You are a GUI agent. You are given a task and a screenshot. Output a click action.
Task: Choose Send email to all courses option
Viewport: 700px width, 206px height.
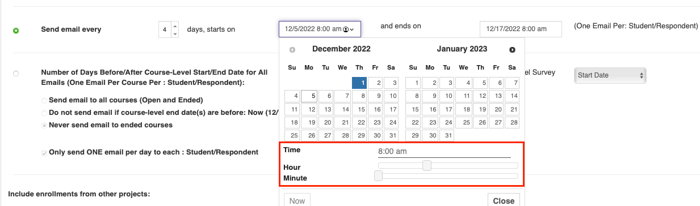click(44, 100)
